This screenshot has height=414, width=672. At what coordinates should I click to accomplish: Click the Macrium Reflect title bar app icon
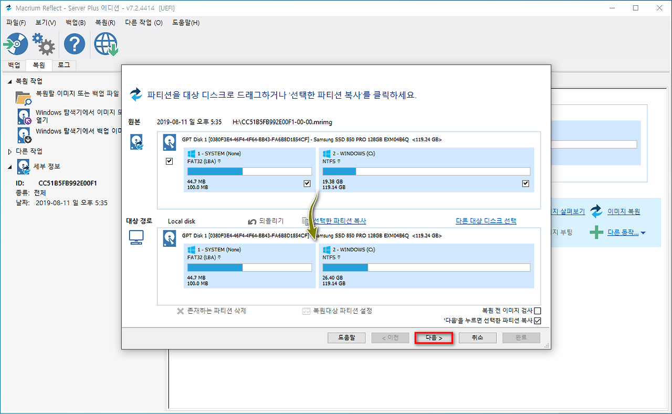pyautogui.click(x=8, y=8)
